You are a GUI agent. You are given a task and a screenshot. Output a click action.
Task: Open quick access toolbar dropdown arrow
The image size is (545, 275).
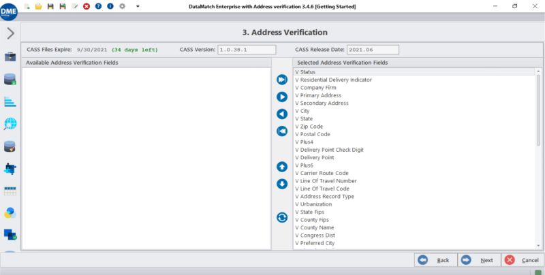(x=138, y=6)
